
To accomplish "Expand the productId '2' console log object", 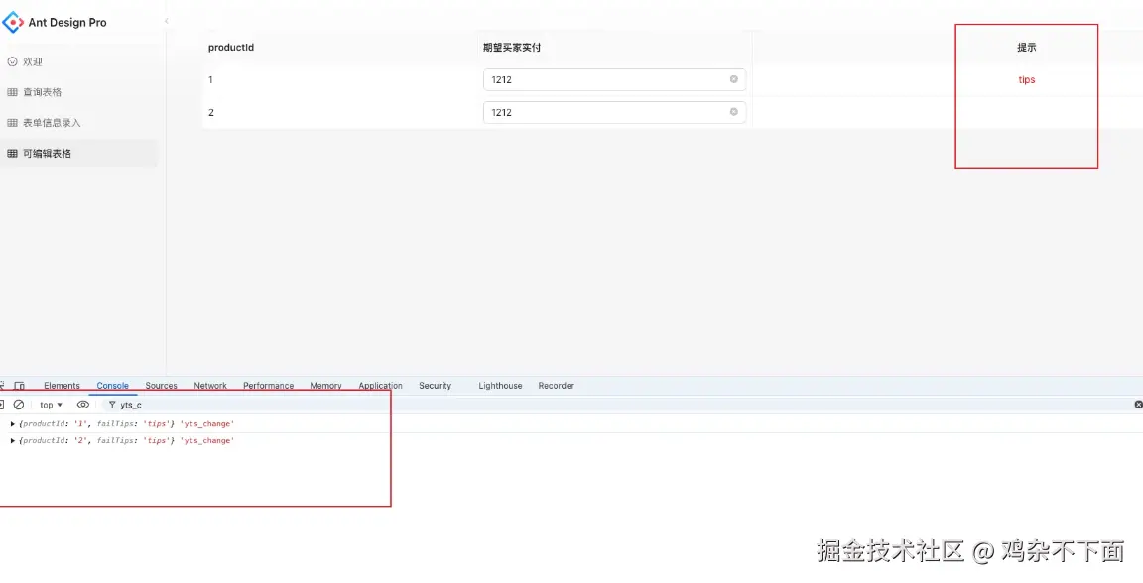I will coord(13,441).
